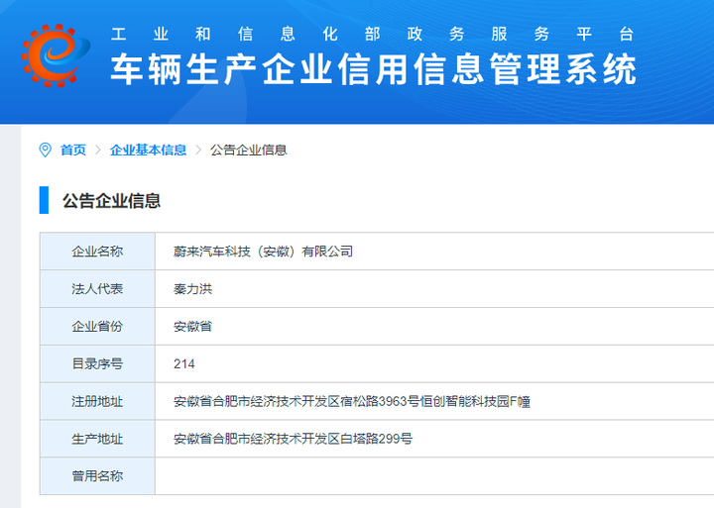
Task: Select catalog number 214
Action: [x=184, y=363]
